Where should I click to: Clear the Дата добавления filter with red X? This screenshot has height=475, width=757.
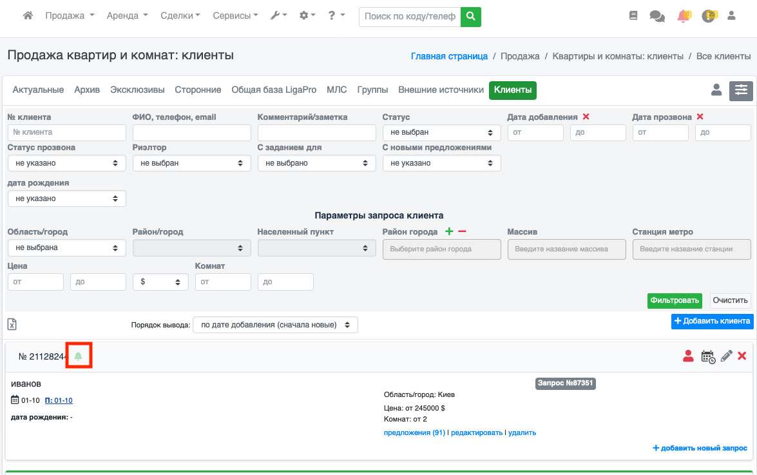click(x=586, y=117)
